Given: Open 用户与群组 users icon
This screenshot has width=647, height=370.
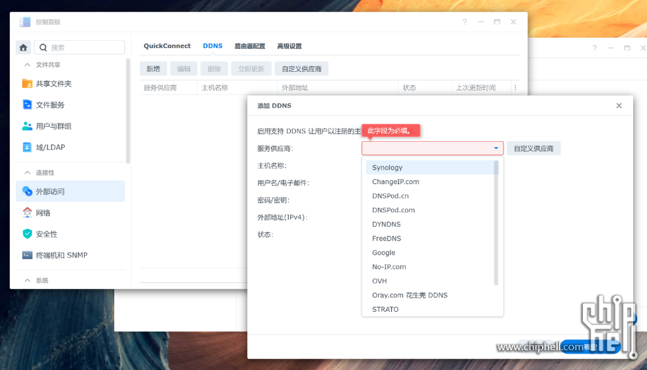Looking at the screenshot, I should [x=27, y=126].
